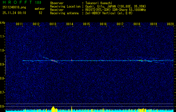Click the meteor count label

pos(40,9)
